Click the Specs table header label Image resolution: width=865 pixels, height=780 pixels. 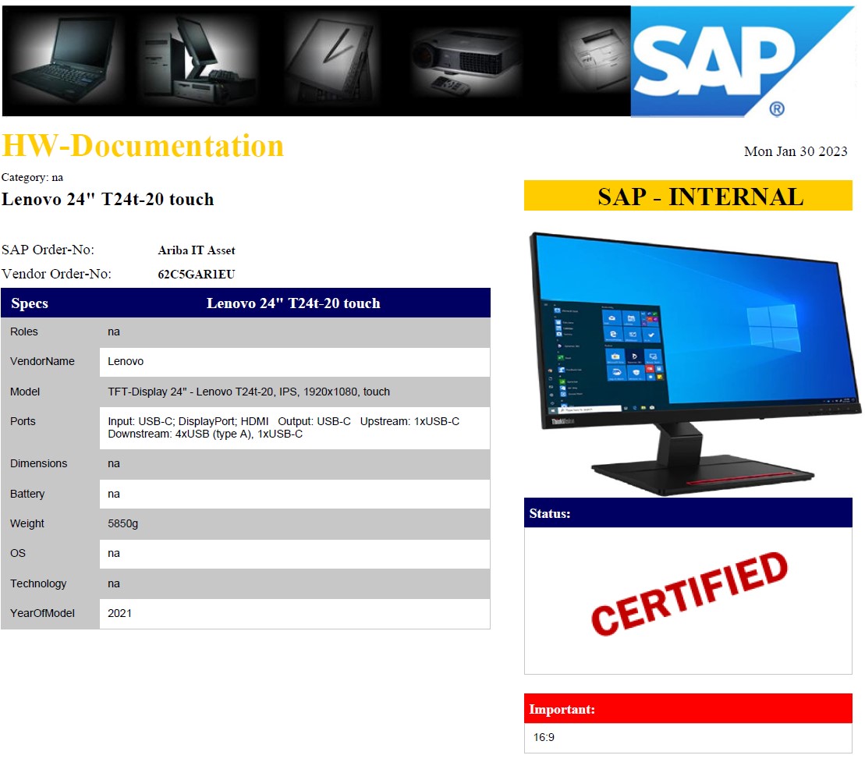coord(30,303)
